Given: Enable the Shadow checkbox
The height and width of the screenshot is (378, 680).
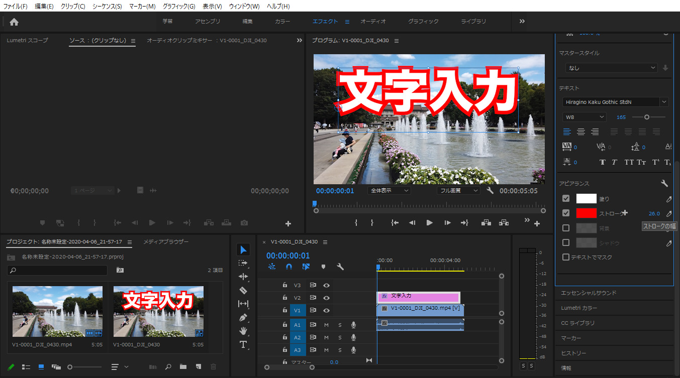Looking at the screenshot, I should [566, 243].
